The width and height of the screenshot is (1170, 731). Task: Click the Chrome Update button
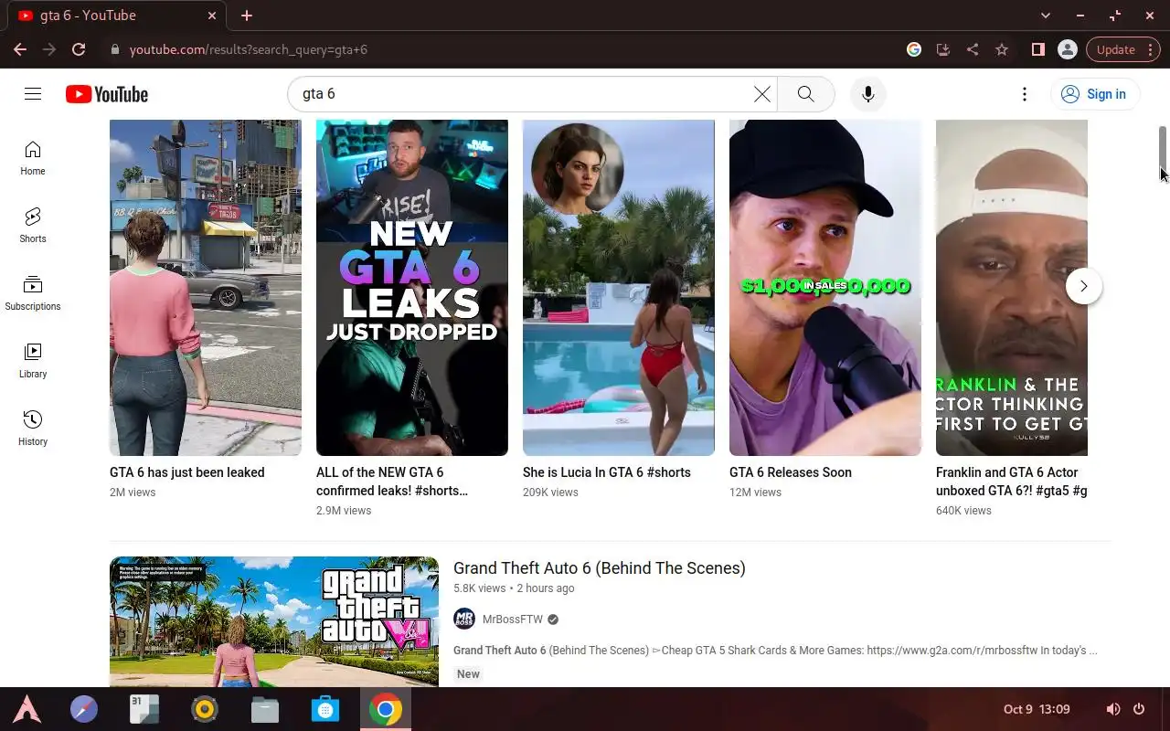tap(1122, 49)
